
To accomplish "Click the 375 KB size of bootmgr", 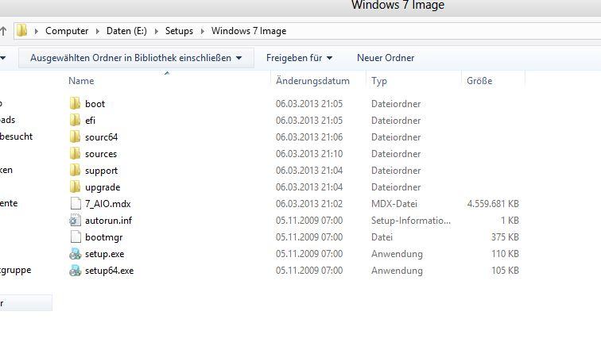I will pos(505,237).
